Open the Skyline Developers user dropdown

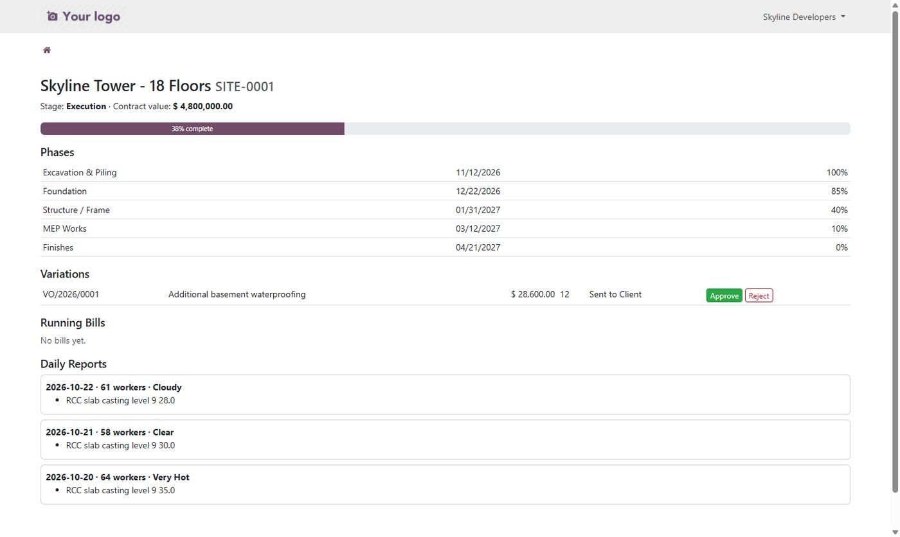[x=804, y=17]
